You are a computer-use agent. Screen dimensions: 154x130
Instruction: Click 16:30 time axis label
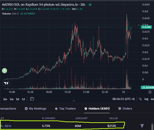(30, 92)
